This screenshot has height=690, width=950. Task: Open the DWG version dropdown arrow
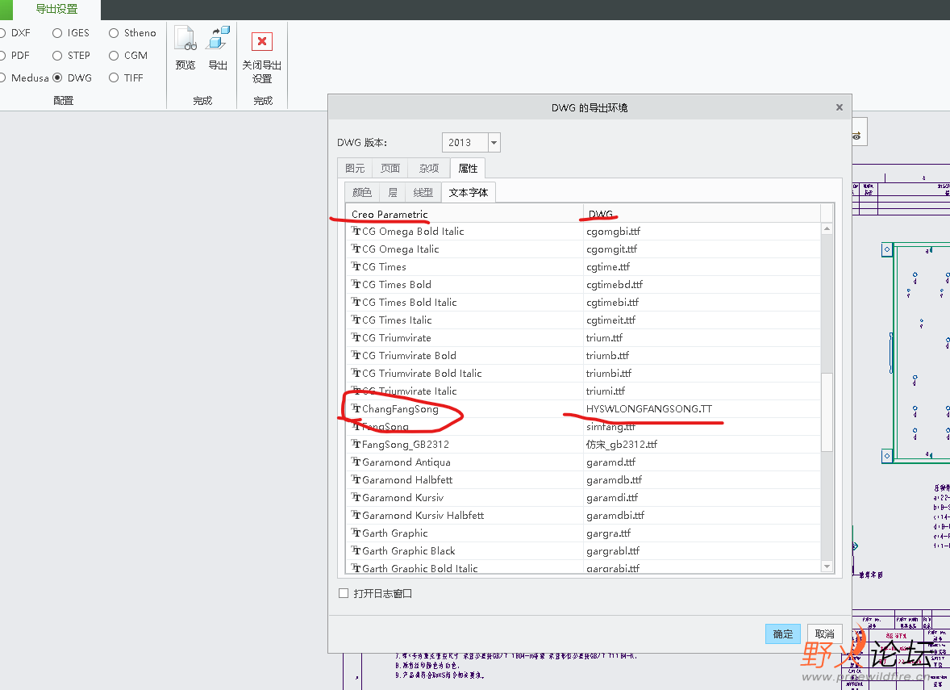pos(494,143)
